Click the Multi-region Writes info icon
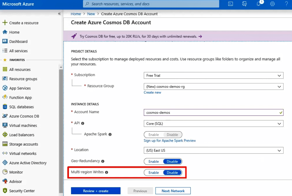Image resolution: width=292 pixels, height=196 pixels. tap(106, 172)
